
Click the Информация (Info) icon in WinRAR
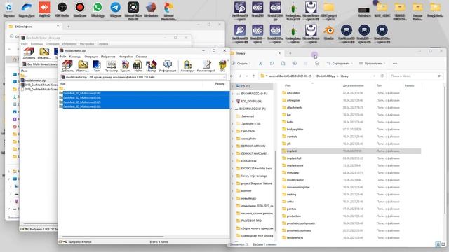[168, 66]
